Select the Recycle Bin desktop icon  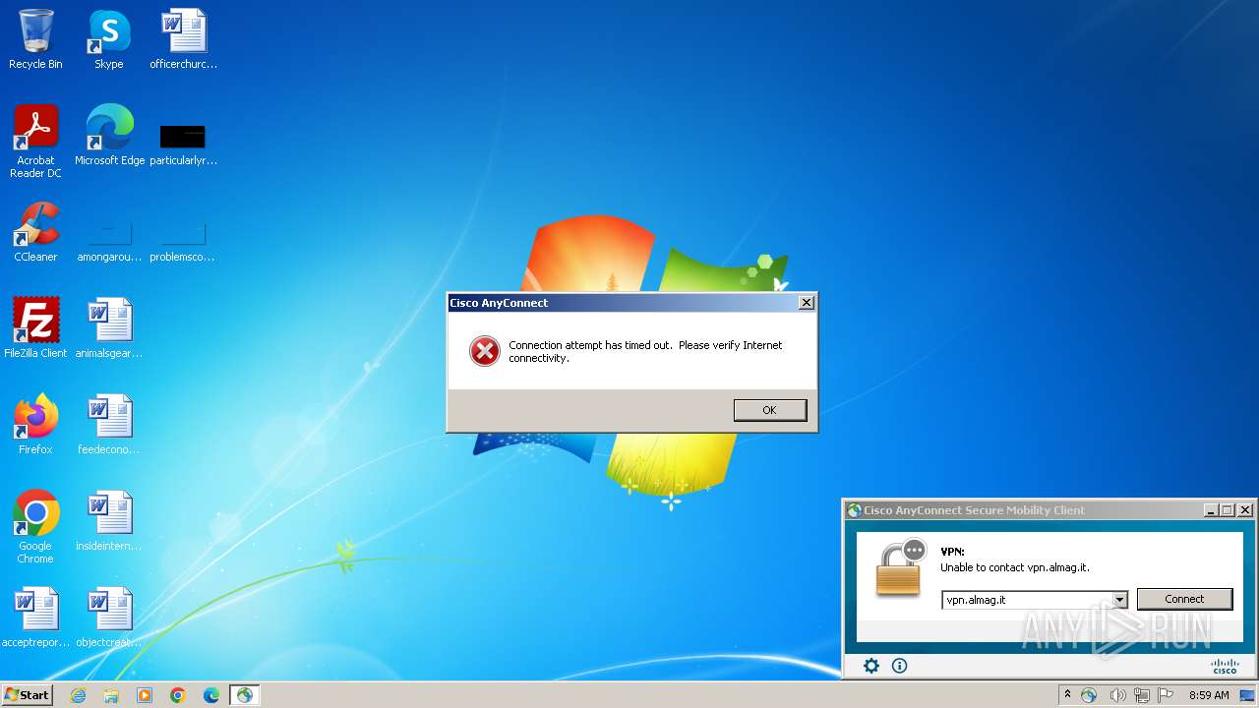pyautogui.click(x=35, y=39)
